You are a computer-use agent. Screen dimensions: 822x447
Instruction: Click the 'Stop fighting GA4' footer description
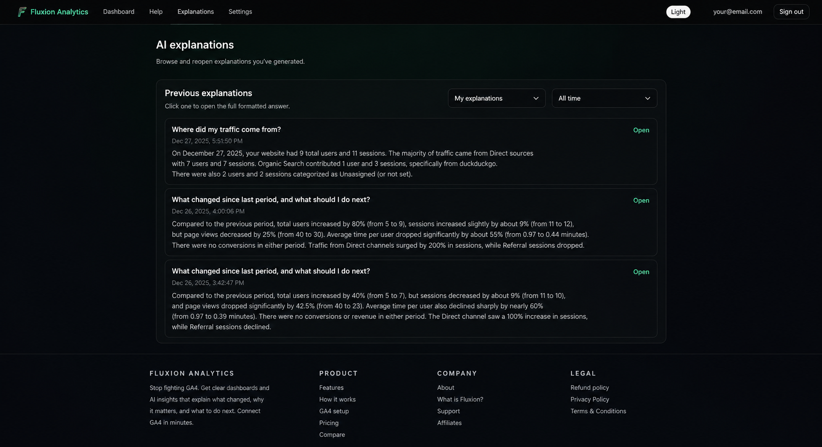[x=209, y=405]
